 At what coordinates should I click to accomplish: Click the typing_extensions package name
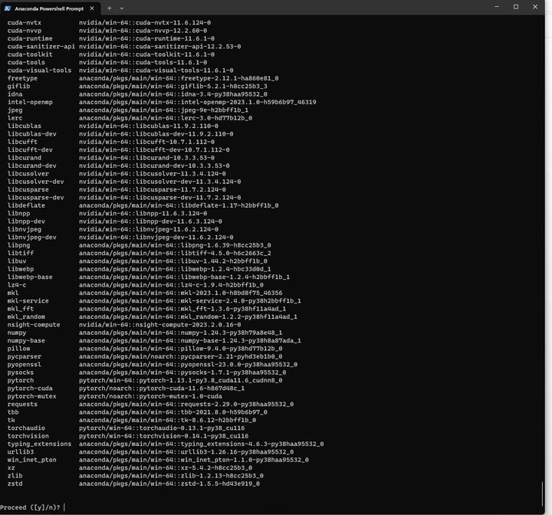pos(39,444)
